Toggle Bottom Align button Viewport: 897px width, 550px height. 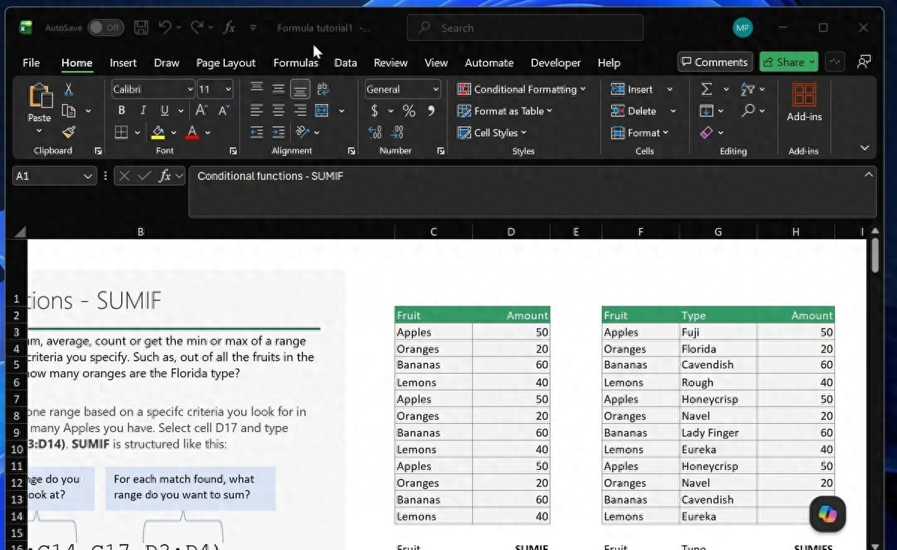coord(300,89)
